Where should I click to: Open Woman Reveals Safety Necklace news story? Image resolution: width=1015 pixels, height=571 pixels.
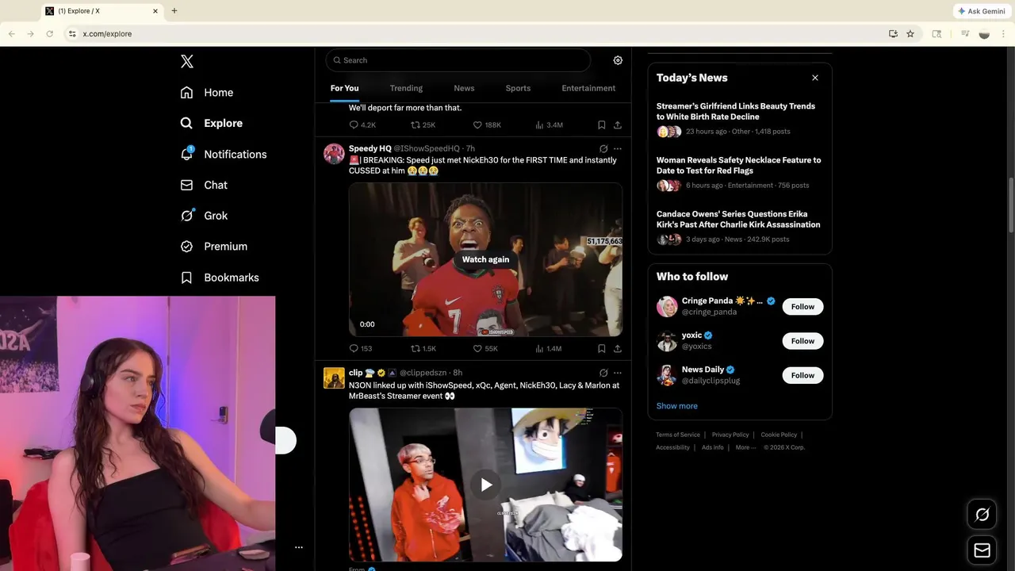pos(738,165)
